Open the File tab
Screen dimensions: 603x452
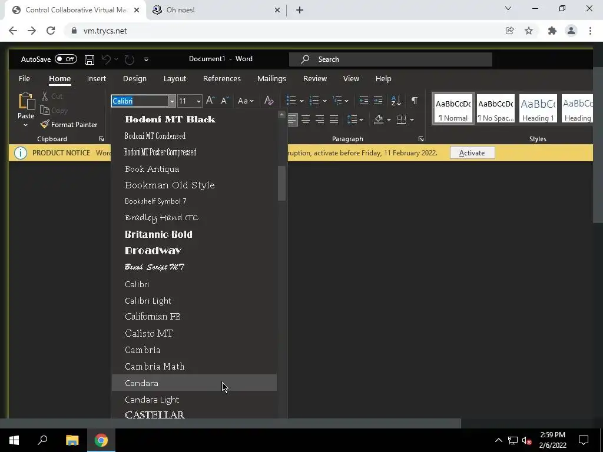(24, 78)
